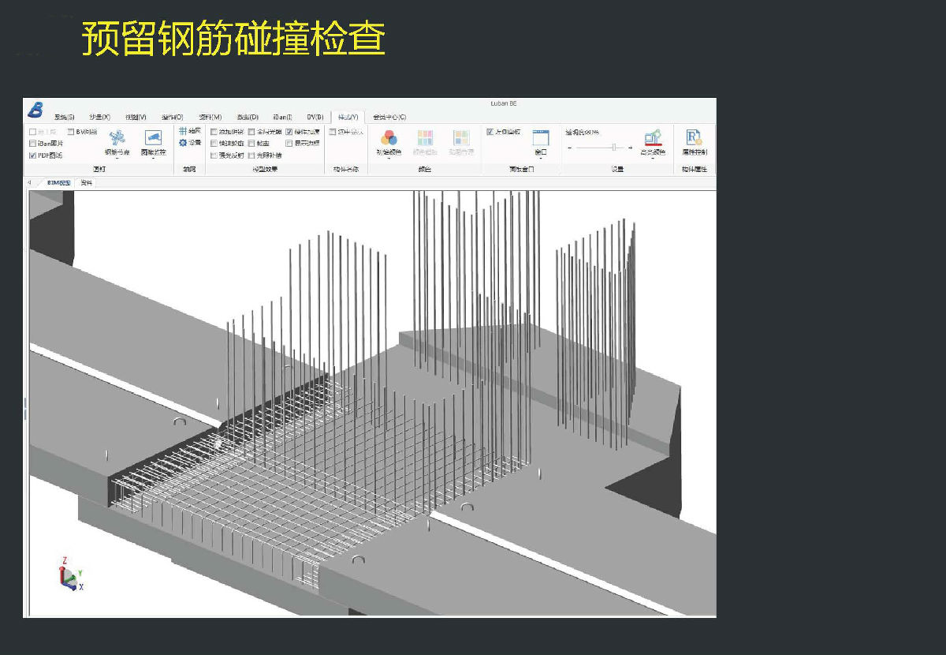
Task: Open the gear settings in grid group
Action: click(x=182, y=143)
